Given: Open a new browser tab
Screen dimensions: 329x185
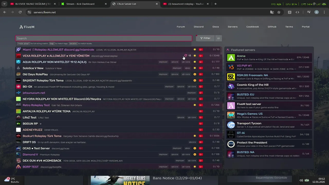Looking at the screenshot, I should pos(215,4).
